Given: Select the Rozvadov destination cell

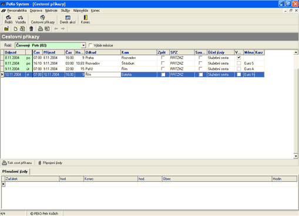Looking at the screenshot, I should (x=139, y=58).
